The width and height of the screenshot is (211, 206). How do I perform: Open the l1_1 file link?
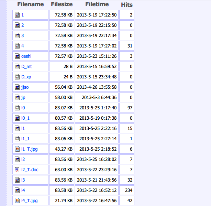coord(25,139)
